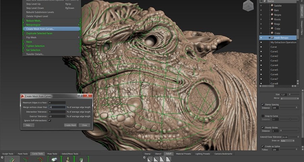Select the eraser-like curve tool icon
The height and width of the screenshot is (162, 304).
click(x=54, y=160)
